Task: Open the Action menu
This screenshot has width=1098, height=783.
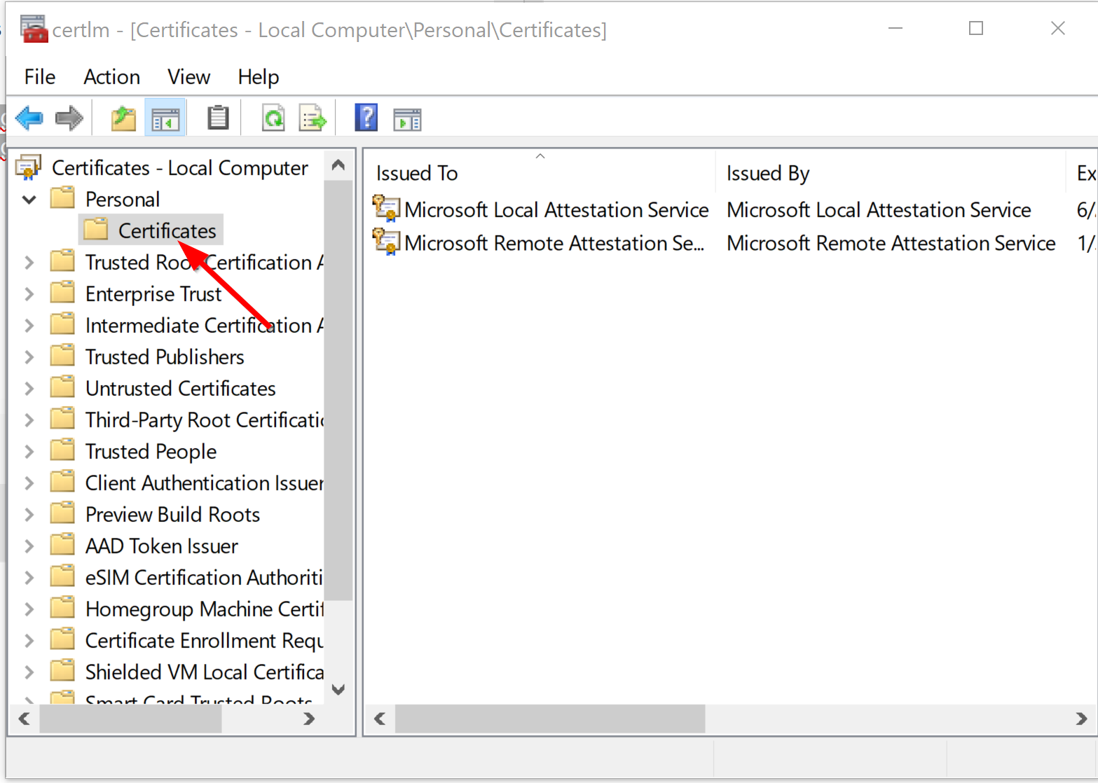Action: [x=112, y=76]
